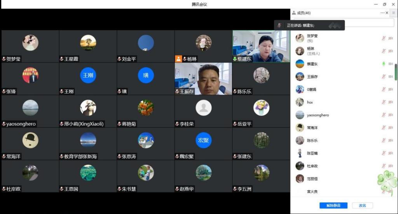Click 陈乐乐's muted mic icon in grid tile

[235, 92]
